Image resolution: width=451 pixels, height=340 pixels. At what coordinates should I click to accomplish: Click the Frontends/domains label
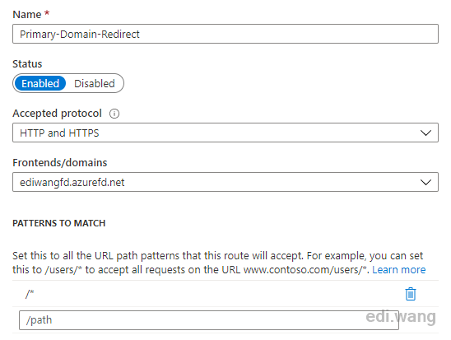[x=60, y=163]
